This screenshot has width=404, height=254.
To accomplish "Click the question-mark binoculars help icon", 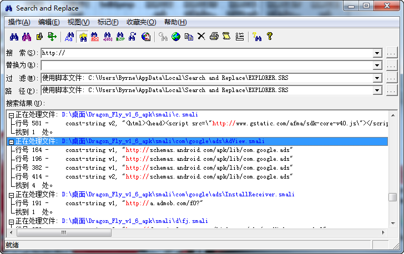I will (257, 37).
